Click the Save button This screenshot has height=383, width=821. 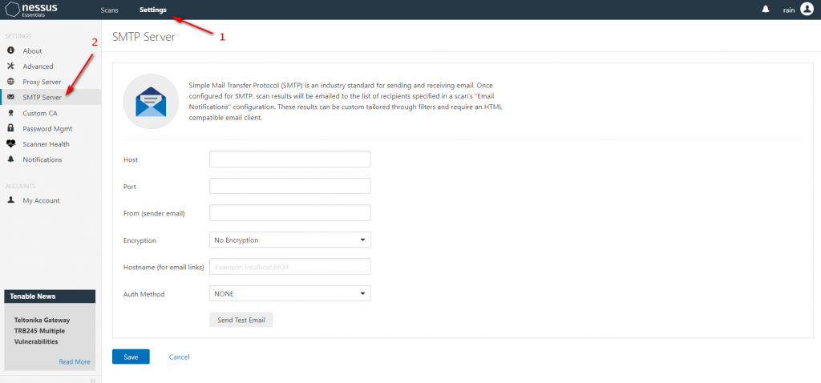point(131,357)
